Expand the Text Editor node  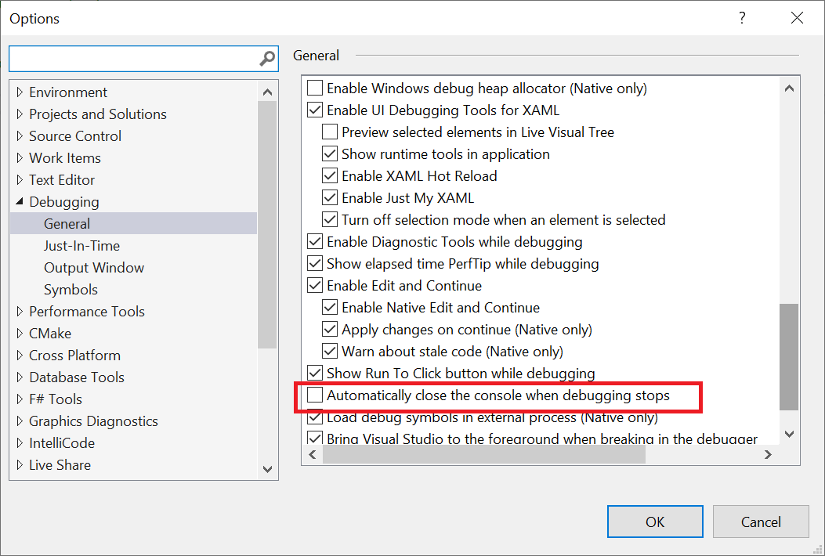[x=20, y=179]
